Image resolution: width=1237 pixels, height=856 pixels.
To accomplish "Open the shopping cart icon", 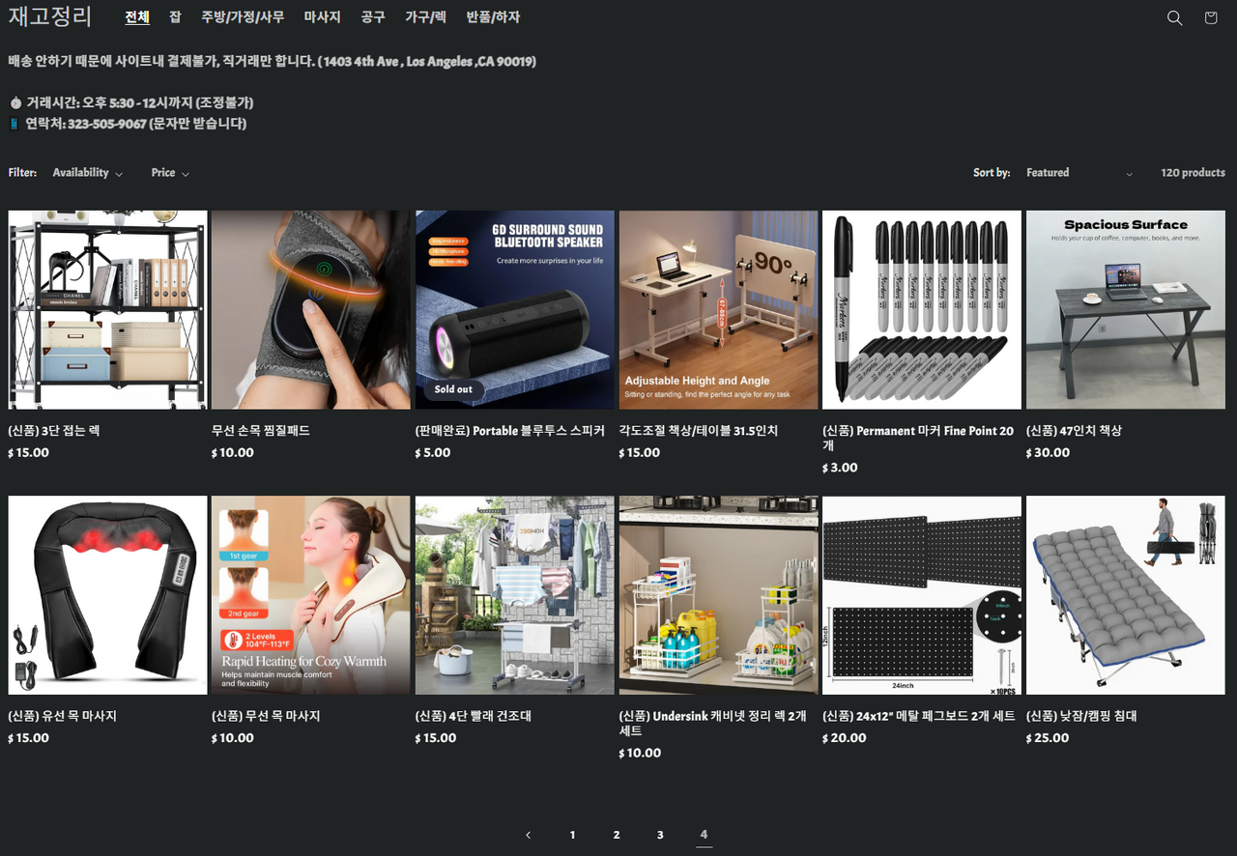I will [1211, 18].
